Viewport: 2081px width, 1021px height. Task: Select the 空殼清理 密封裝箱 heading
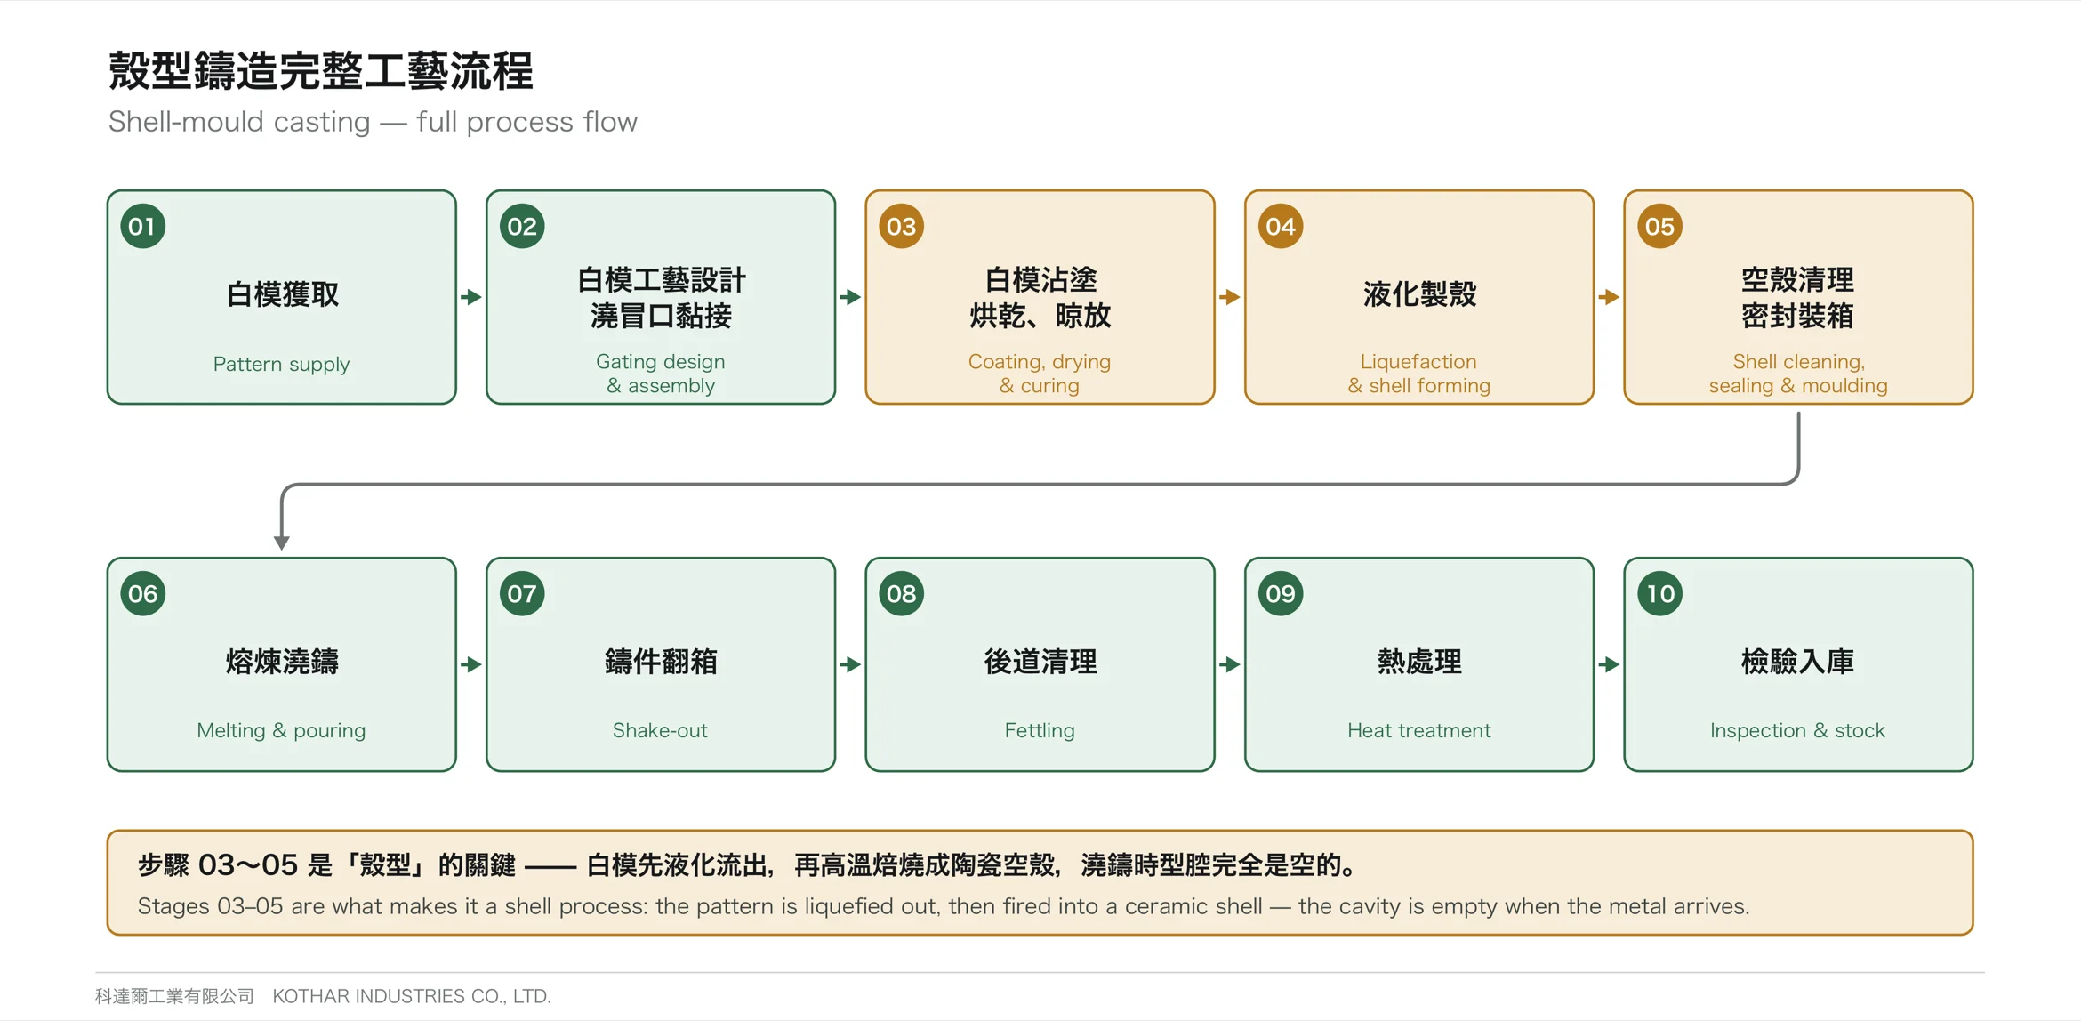point(1798,298)
